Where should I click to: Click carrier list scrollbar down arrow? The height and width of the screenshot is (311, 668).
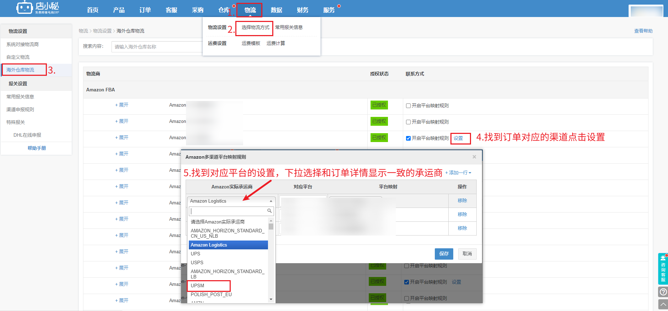pyautogui.click(x=271, y=299)
